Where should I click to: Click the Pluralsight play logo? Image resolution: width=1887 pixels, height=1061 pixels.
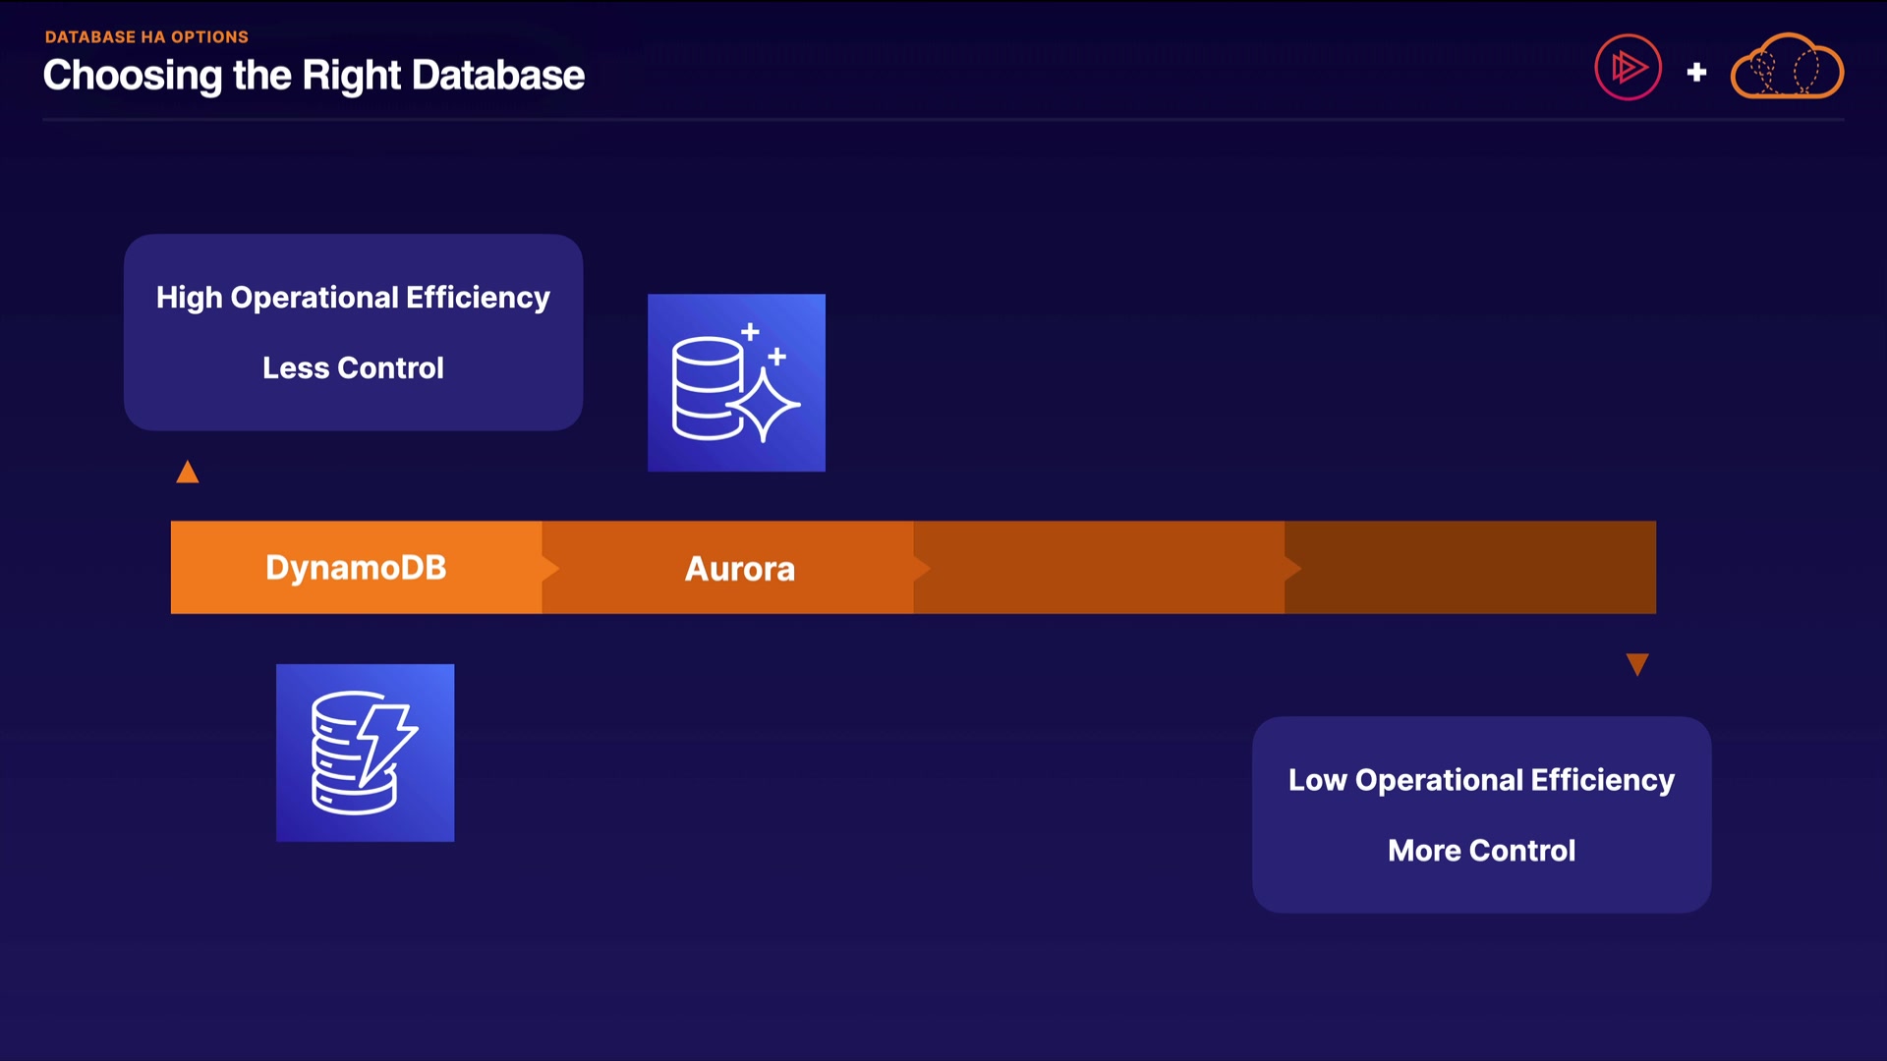pyautogui.click(x=1628, y=68)
